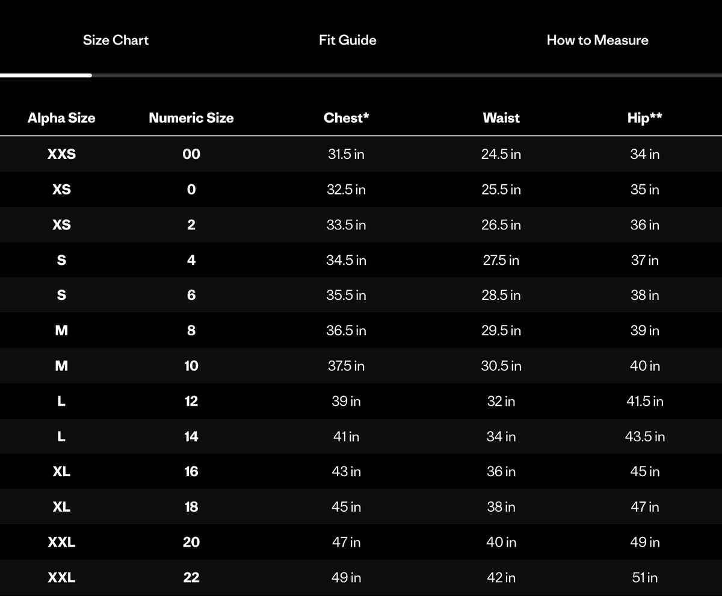The height and width of the screenshot is (596, 722).
Task: Select the XXS alpha size cell
Action: click(61, 154)
